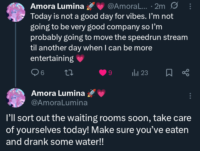Open the view analytics bar chart icon
Screen dimensions: 200x151
(x=135, y=73)
